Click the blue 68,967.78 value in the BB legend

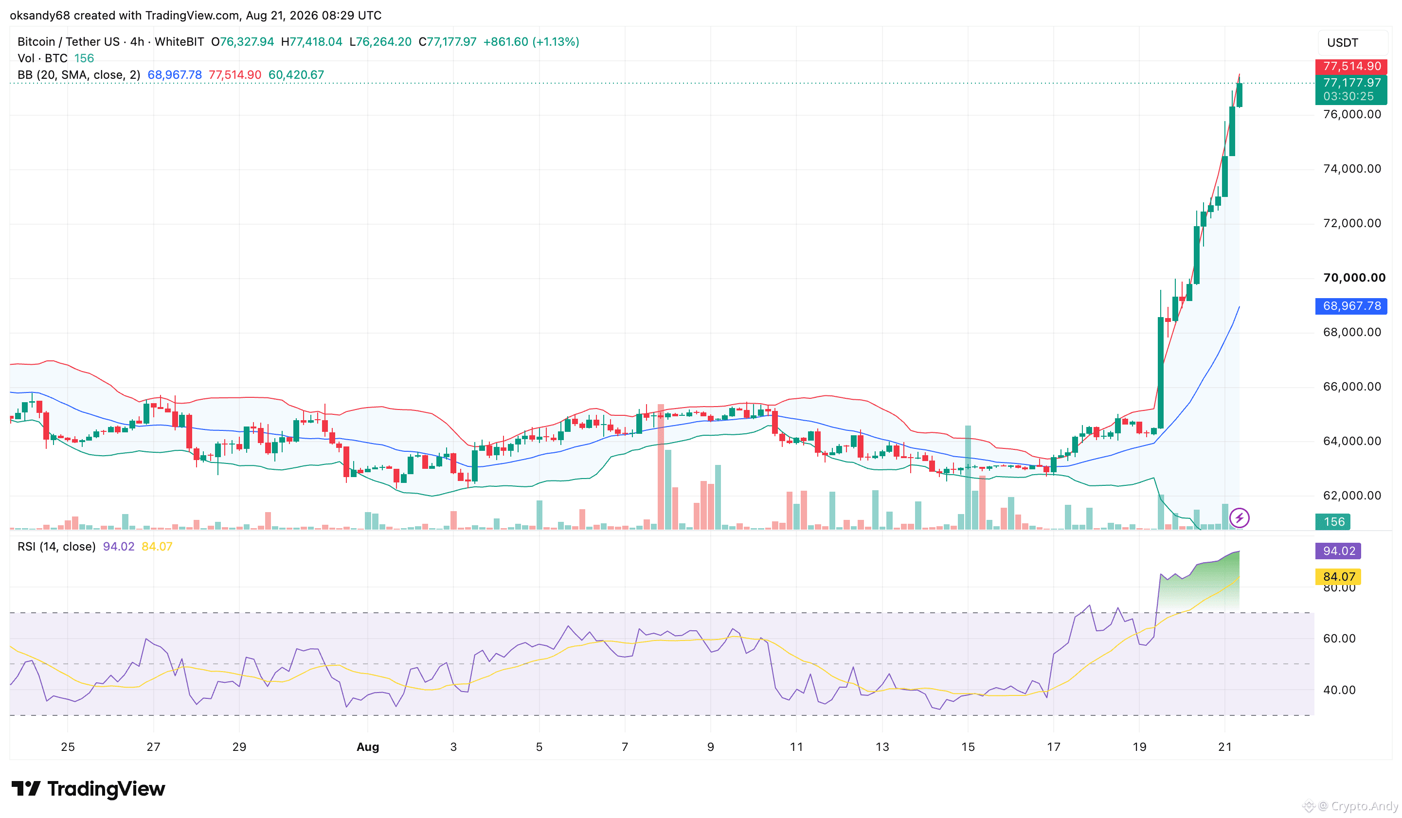(x=175, y=75)
